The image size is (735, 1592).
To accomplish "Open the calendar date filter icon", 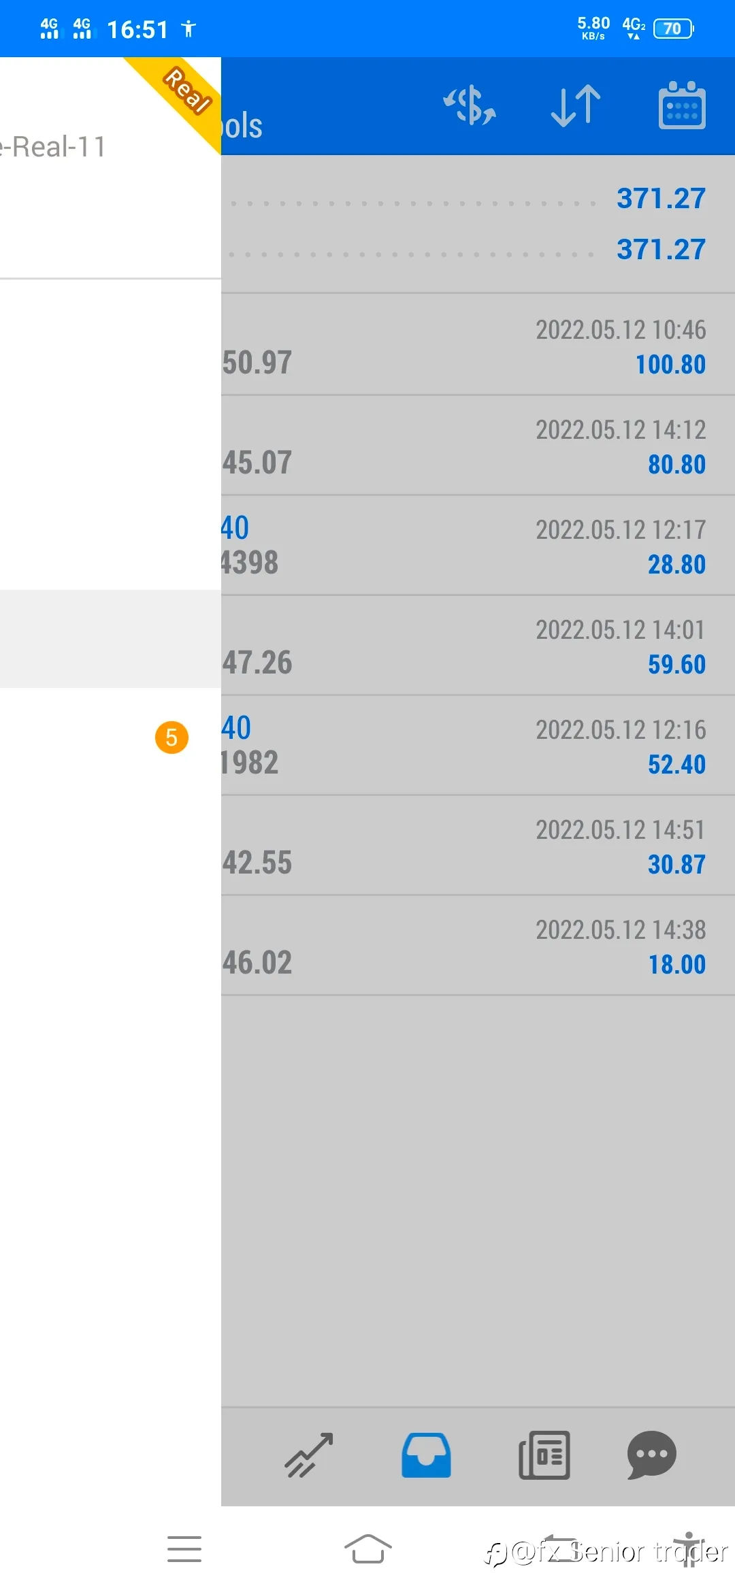I will 682,105.
